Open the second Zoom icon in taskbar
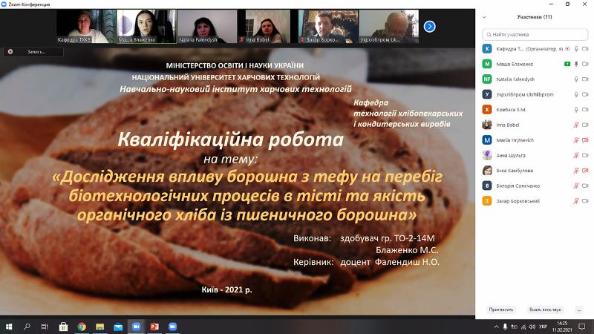 [172, 327]
